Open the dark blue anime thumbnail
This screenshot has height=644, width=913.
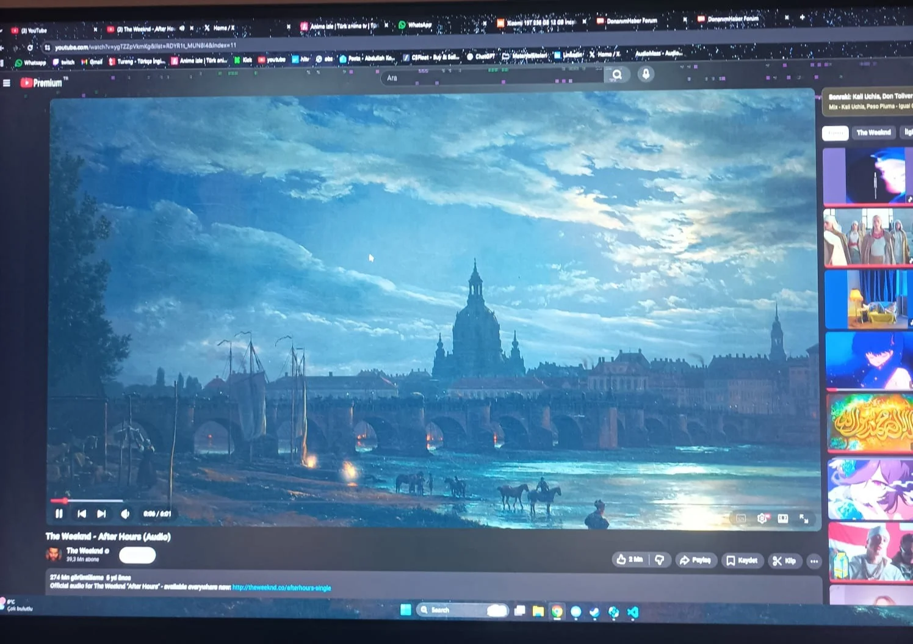(870, 361)
